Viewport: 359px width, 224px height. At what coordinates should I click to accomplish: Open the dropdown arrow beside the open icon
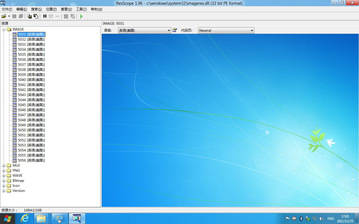pos(9,16)
